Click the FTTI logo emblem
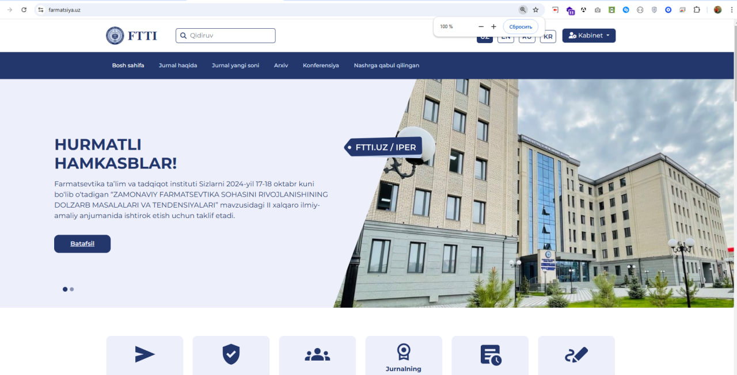This screenshot has height=375, width=737. [x=115, y=36]
